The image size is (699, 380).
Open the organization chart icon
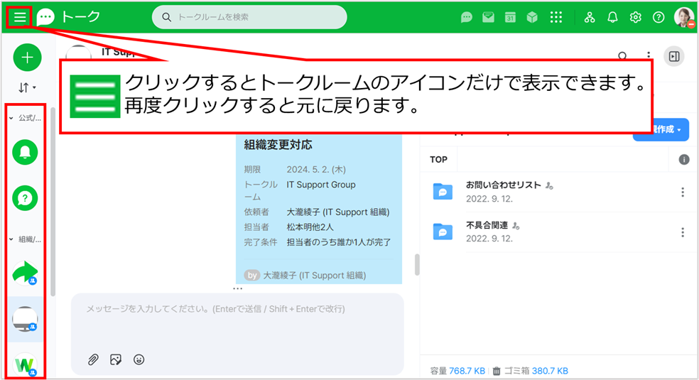point(590,17)
